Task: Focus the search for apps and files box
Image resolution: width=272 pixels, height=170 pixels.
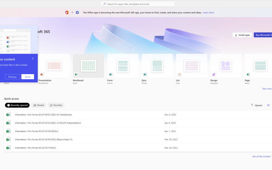Action: [x=138, y=4]
